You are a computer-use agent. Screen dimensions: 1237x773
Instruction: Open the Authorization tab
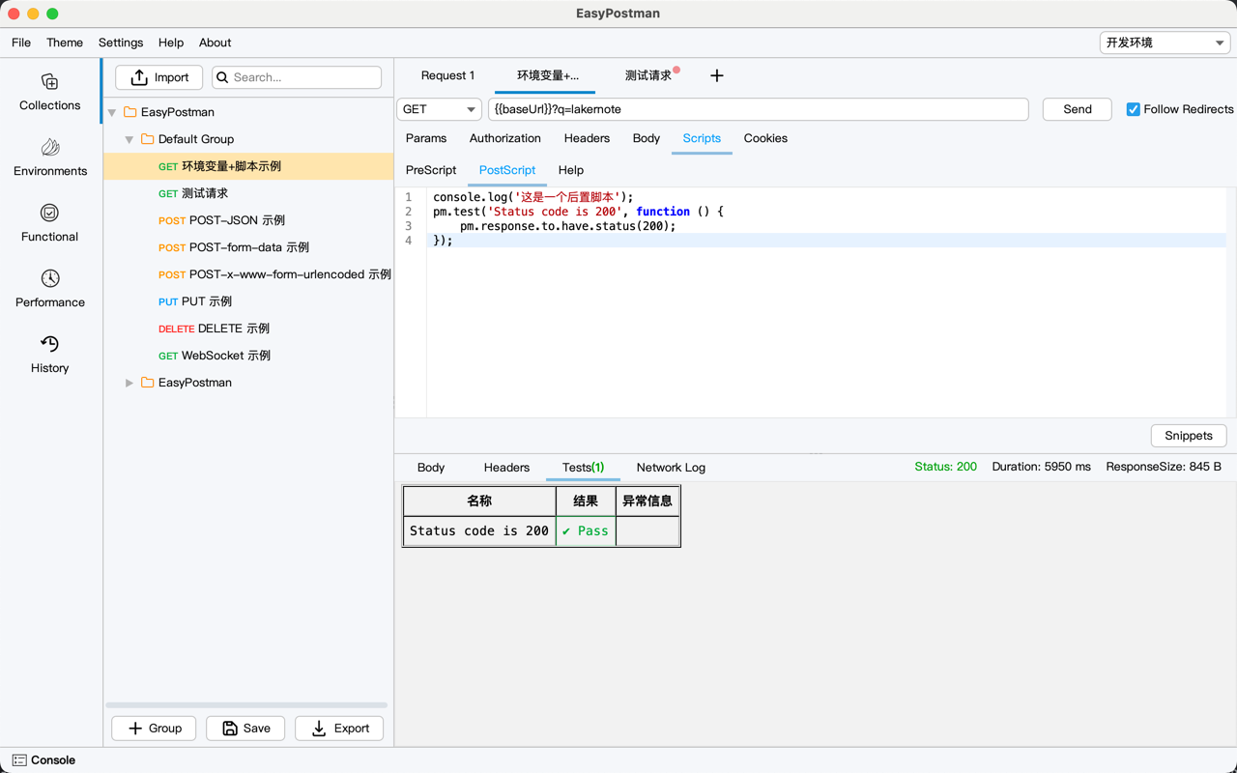[x=505, y=138]
